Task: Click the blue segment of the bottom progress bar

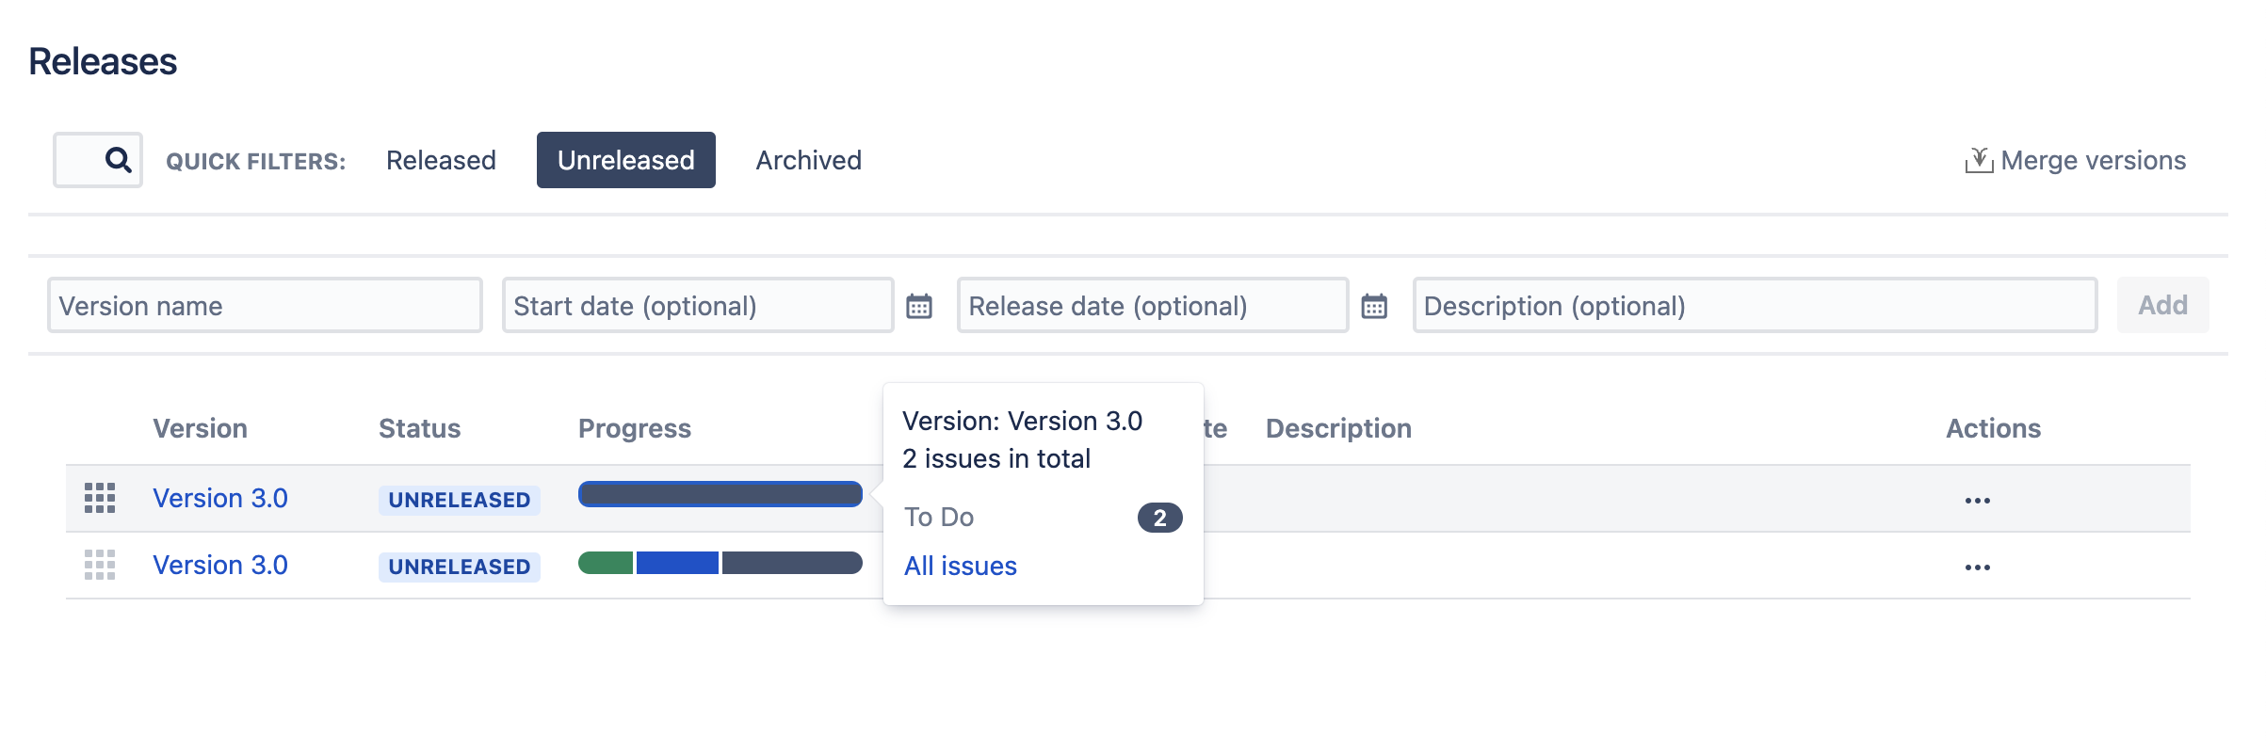Action: point(677,563)
